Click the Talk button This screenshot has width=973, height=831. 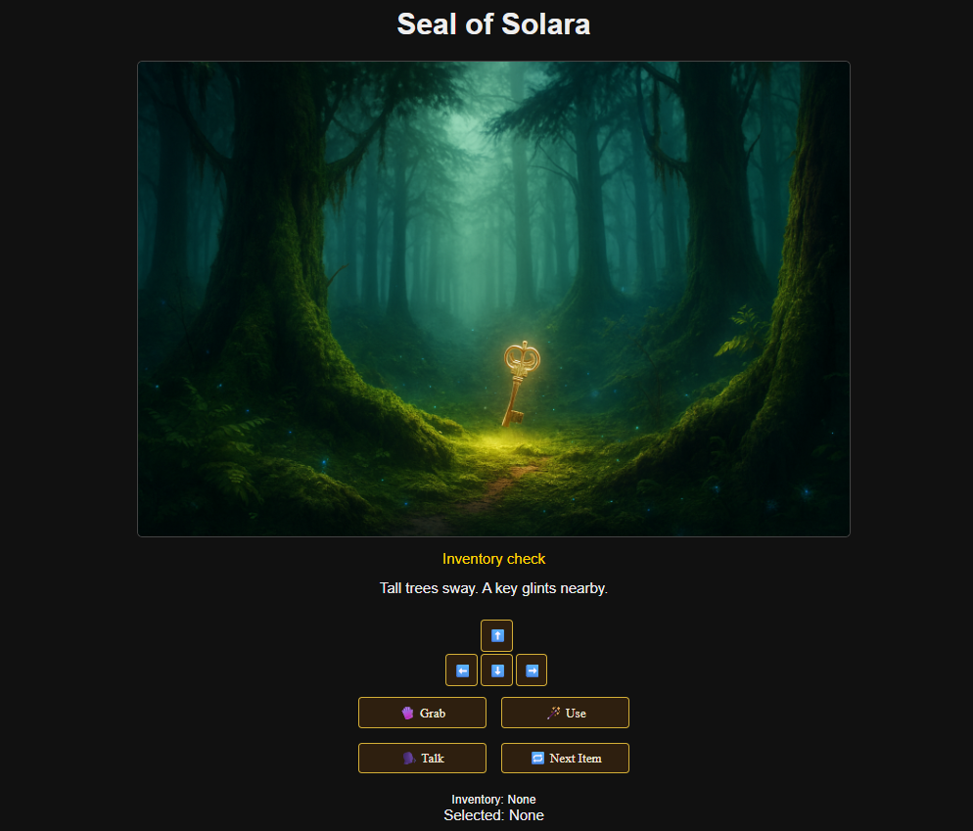point(422,758)
